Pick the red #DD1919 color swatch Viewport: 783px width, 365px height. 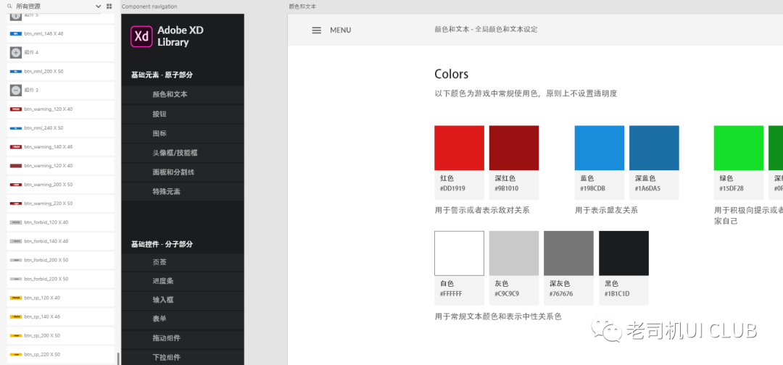pos(460,148)
